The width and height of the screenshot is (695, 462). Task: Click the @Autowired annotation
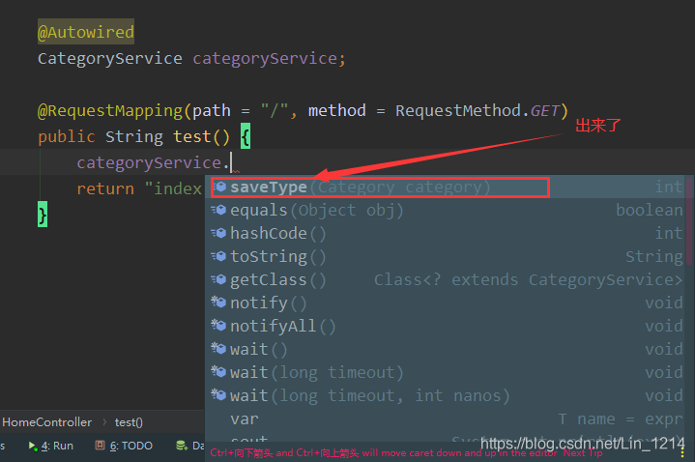click(x=86, y=32)
